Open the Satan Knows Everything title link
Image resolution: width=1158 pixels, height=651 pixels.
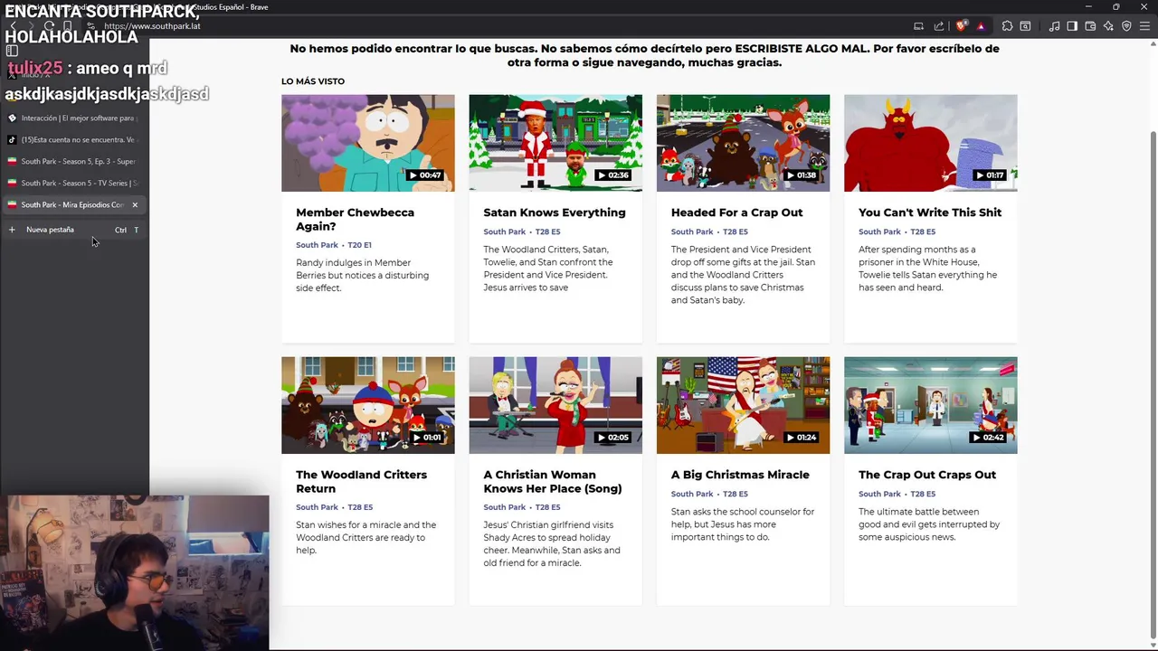click(x=555, y=212)
